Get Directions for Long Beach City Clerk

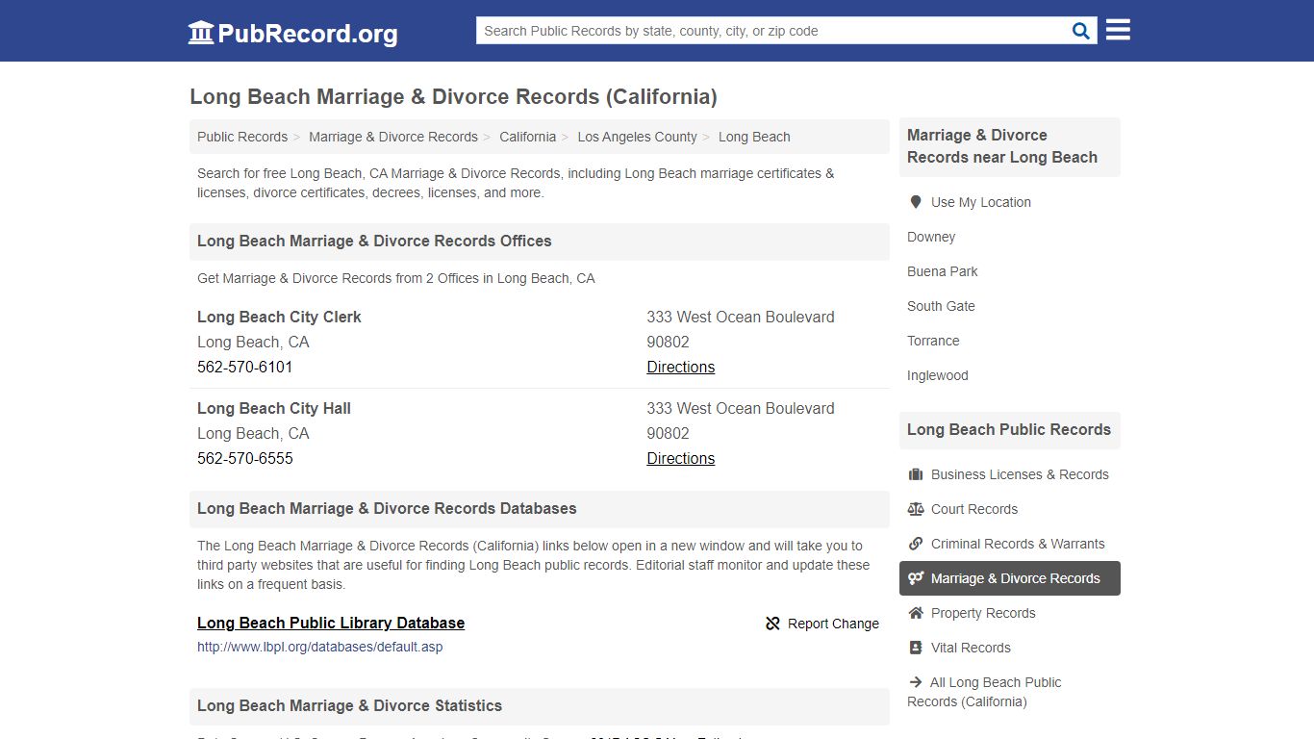click(x=680, y=367)
